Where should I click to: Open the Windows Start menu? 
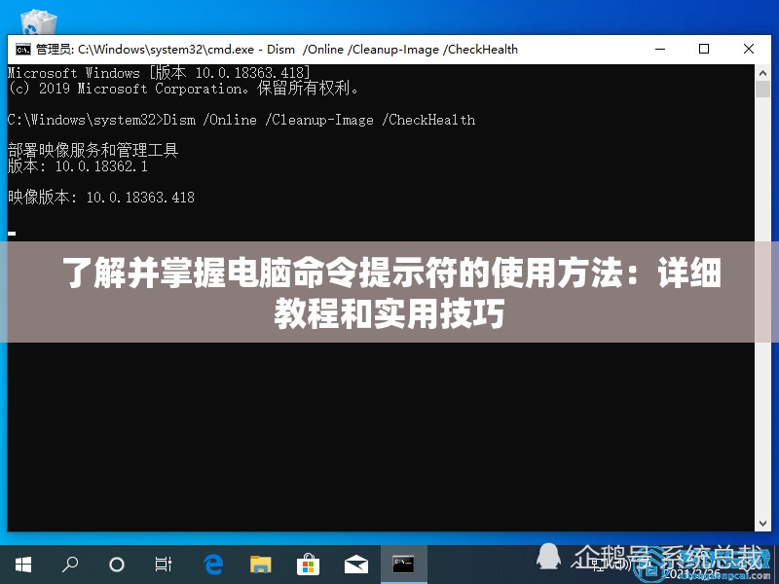(22, 565)
